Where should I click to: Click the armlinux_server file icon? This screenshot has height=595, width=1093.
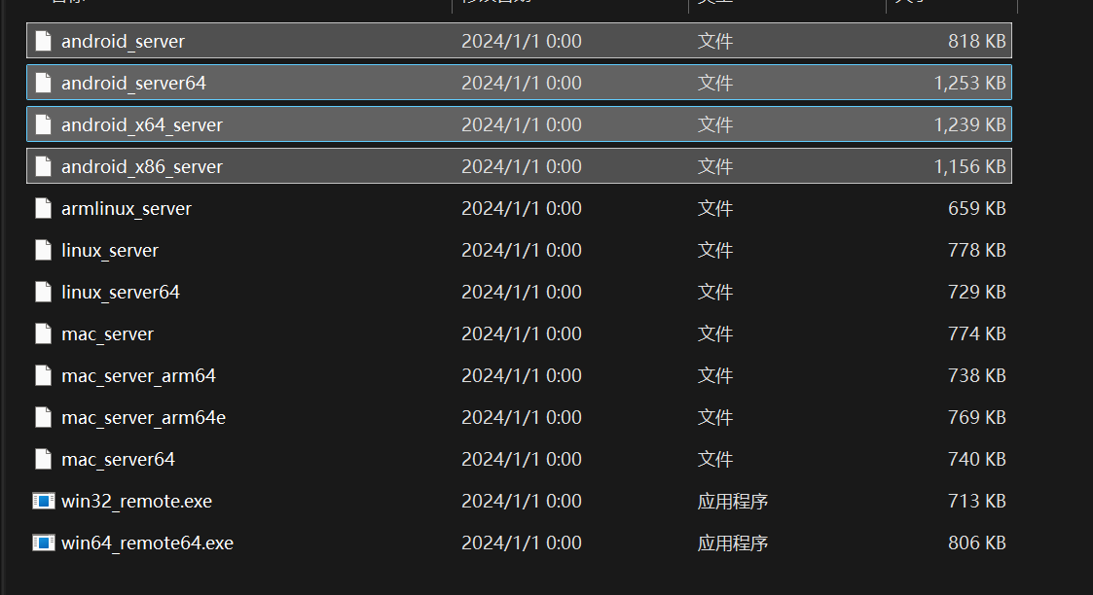tap(43, 209)
